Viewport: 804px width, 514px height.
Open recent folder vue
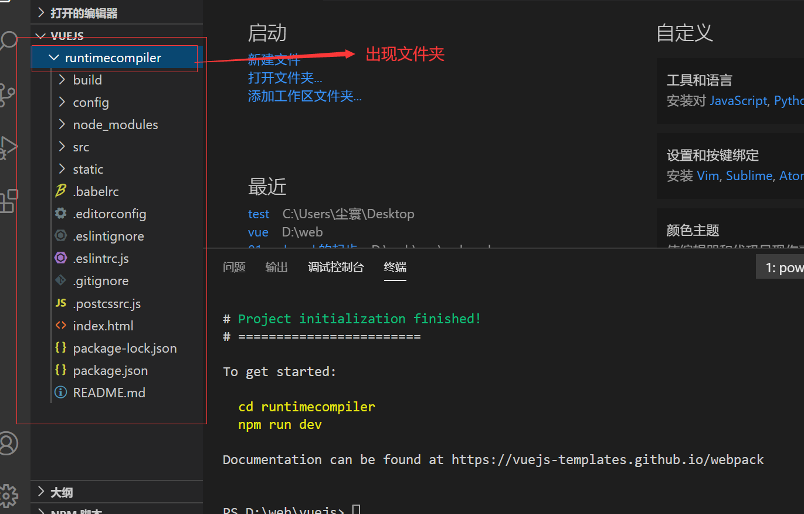click(258, 232)
